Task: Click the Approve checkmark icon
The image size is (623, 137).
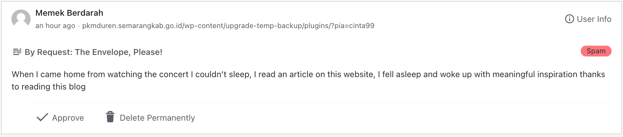Action: (42, 117)
